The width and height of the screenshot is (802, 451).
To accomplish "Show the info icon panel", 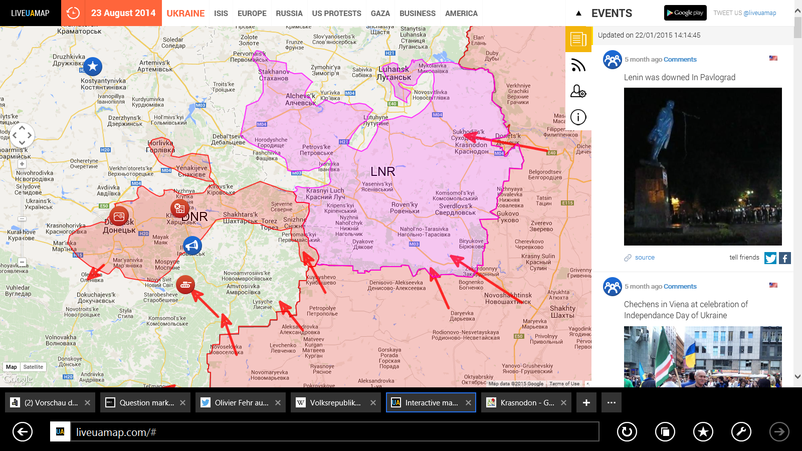I will 578,117.
